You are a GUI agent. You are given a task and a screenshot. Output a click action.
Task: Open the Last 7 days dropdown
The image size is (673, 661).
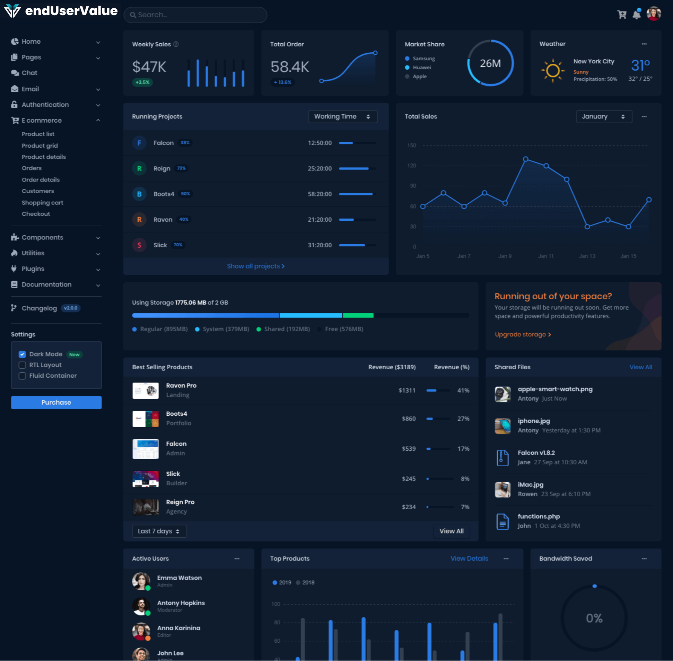point(159,531)
